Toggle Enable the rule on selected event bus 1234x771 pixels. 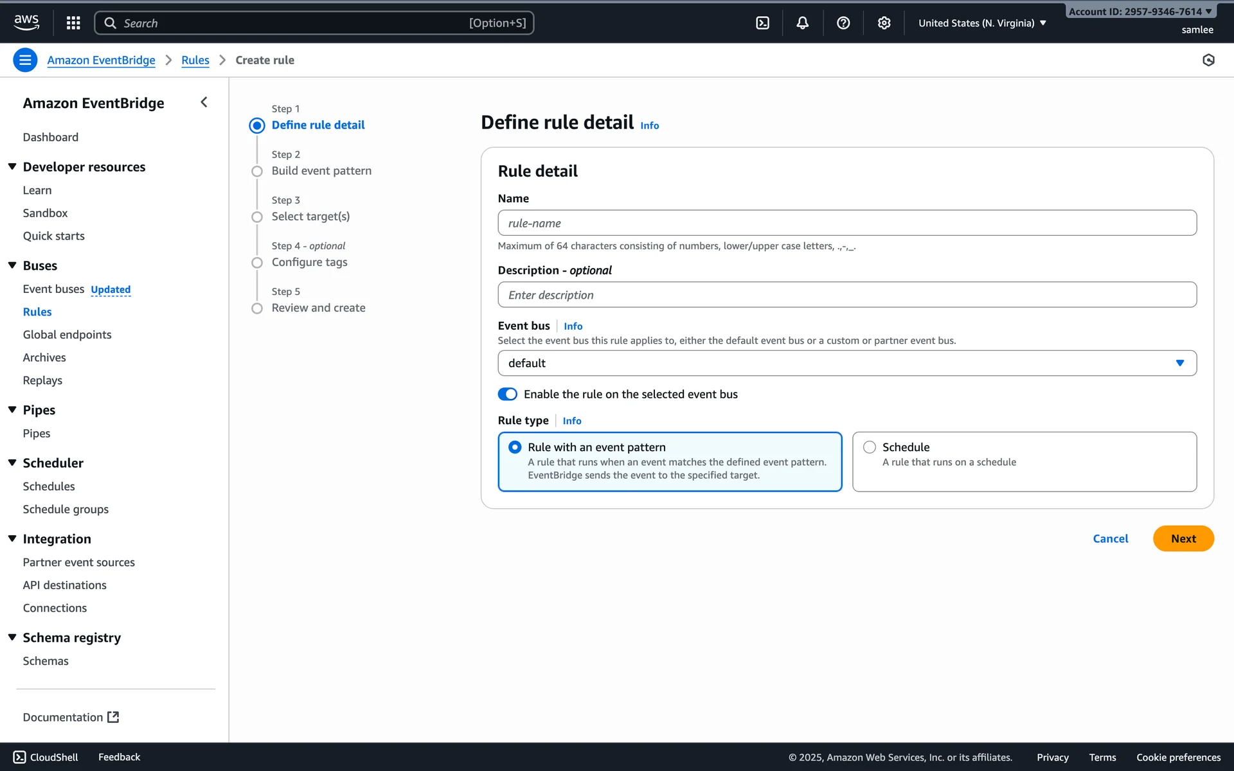coord(507,394)
